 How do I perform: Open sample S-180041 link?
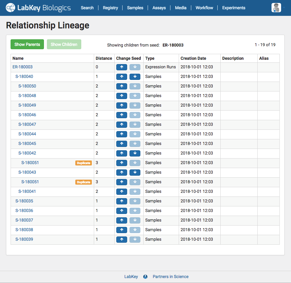pos(27,192)
